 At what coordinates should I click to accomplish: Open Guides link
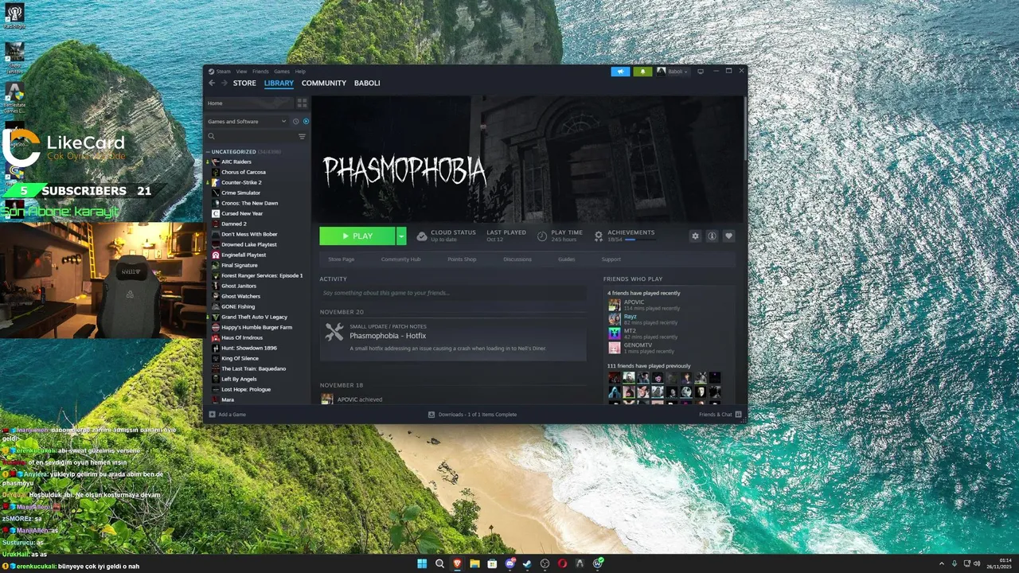(x=567, y=259)
